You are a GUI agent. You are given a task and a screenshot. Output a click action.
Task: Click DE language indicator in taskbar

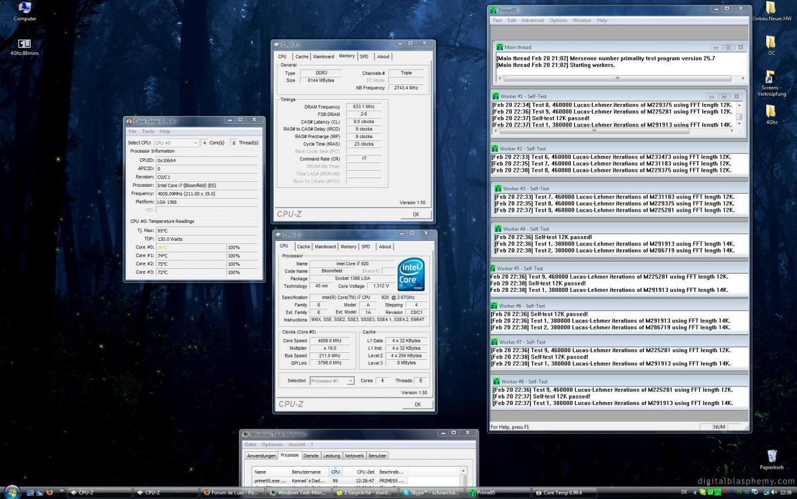(685, 492)
